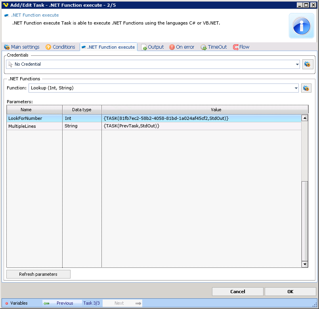This screenshot has height=309, width=319.
Task: Open credential manager gear icon
Action: [308, 64]
